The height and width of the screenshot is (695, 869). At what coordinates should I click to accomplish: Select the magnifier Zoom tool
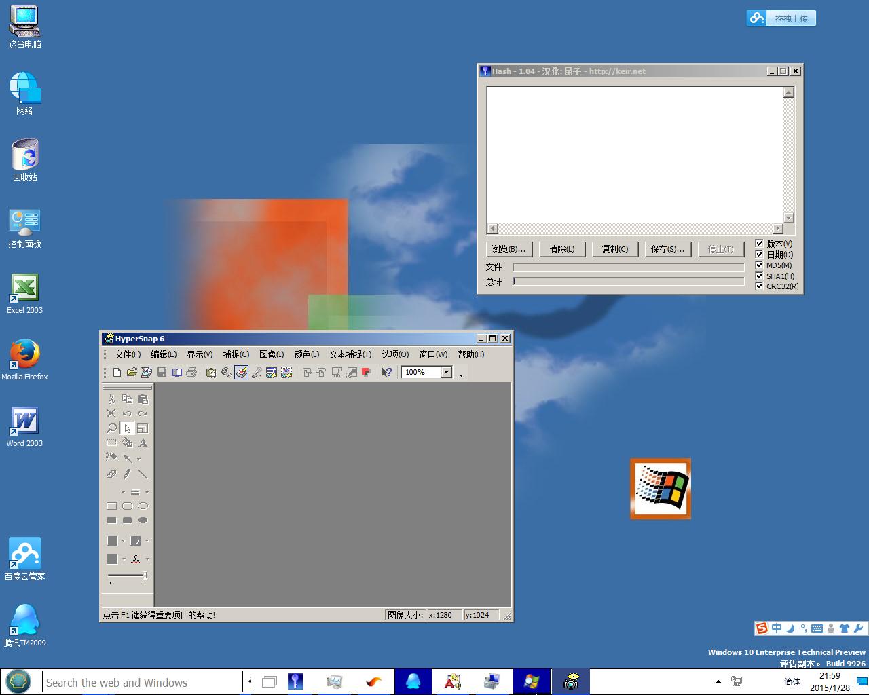point(111,428)
